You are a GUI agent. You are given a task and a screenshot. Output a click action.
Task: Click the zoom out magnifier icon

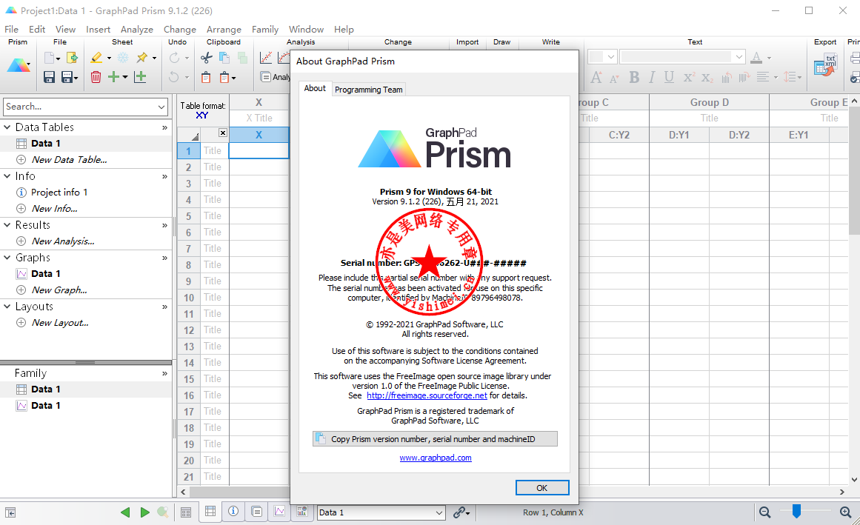pyautogui.click(x=764, y=512)
